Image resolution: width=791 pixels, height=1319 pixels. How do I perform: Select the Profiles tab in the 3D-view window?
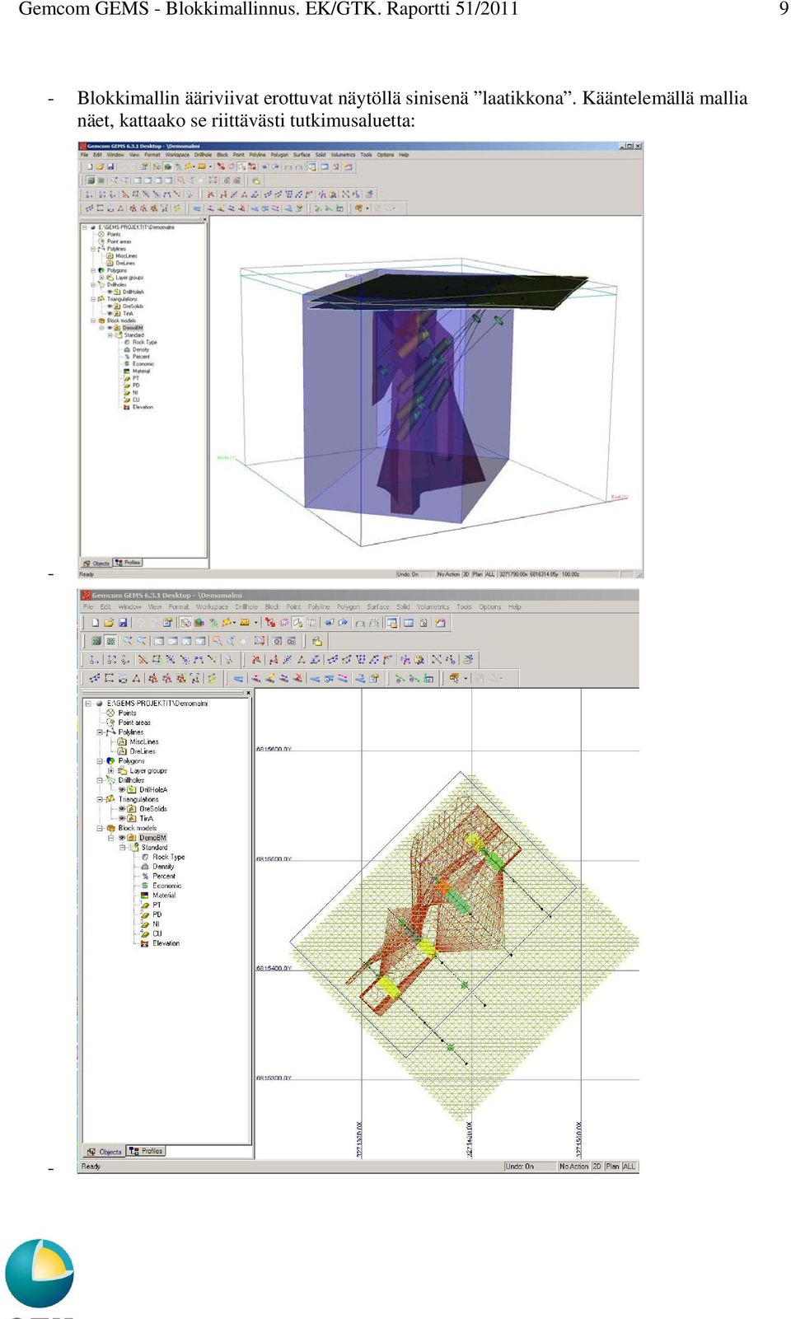(x=129, y=563)
